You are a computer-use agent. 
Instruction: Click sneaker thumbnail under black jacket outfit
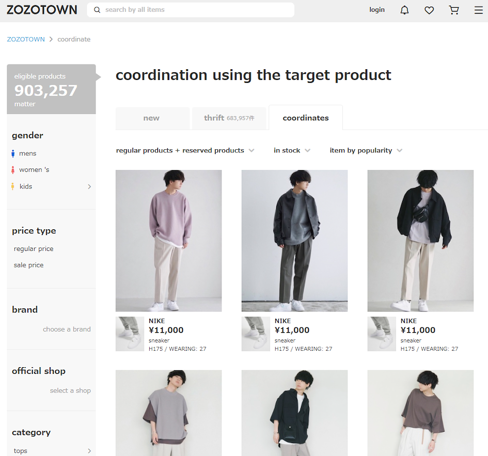382,334
